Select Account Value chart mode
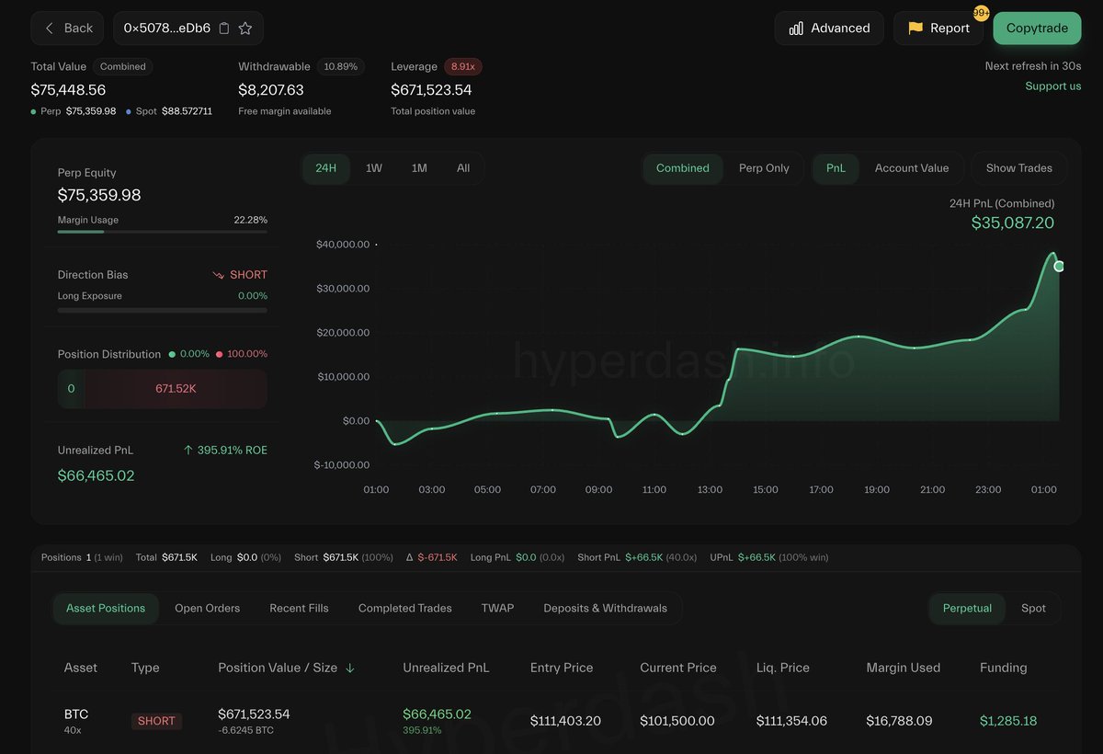This screenshot has height=754, width=1103. [x=912, y=168]
